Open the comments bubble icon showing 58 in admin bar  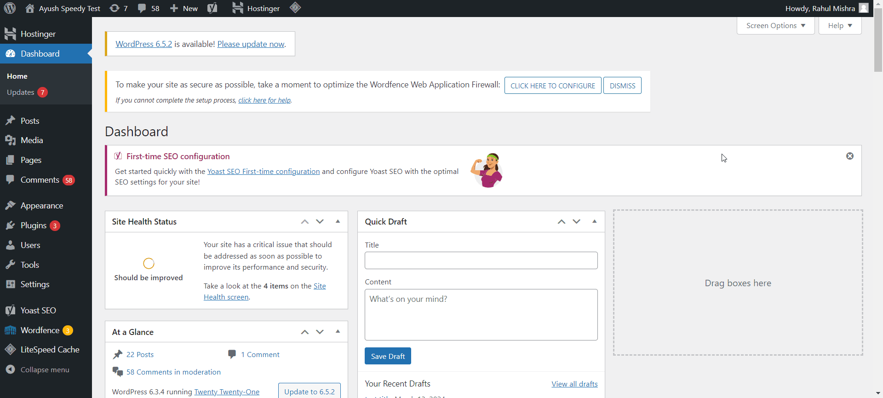pos(142,8)
